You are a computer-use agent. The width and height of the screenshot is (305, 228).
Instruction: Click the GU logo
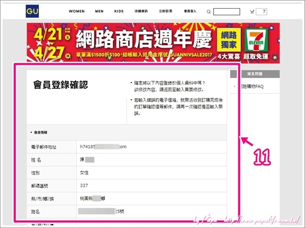click(33, 11)
